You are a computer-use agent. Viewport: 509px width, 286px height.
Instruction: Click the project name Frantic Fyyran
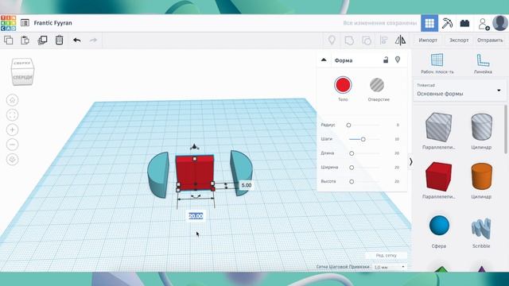pos(53,23)
